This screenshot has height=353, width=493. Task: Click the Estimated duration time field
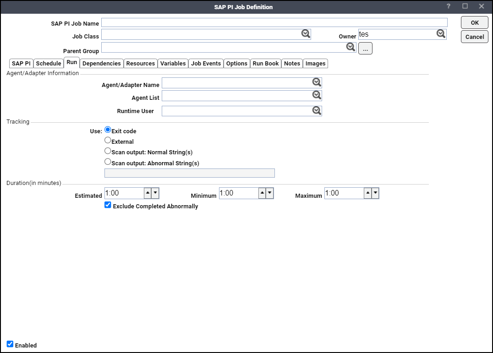(x=125, y=193)
